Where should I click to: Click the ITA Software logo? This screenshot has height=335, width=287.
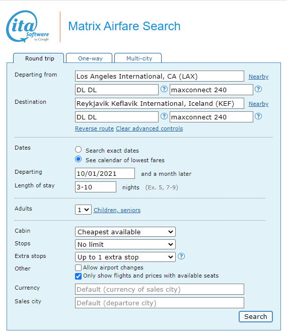28,27
